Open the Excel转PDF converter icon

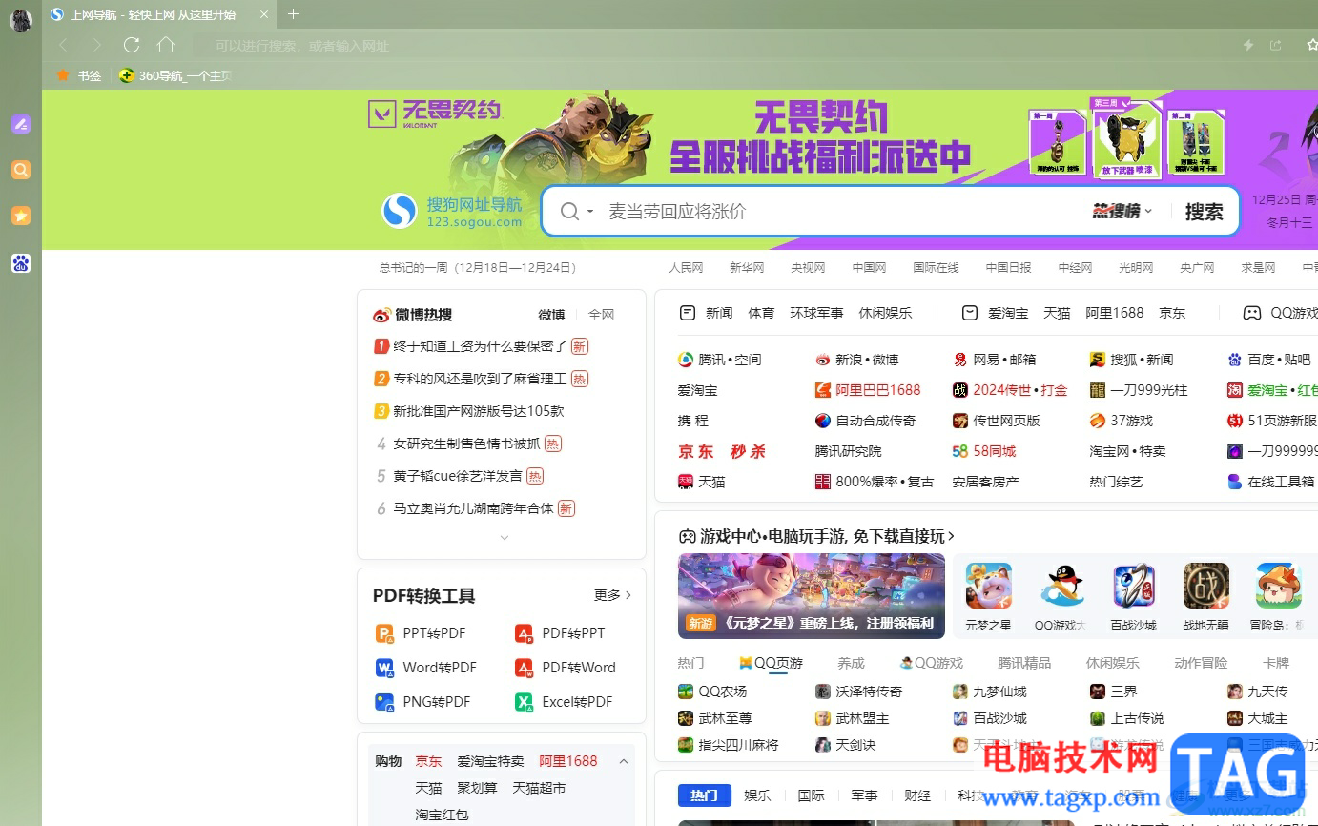(x=524, y=702)
